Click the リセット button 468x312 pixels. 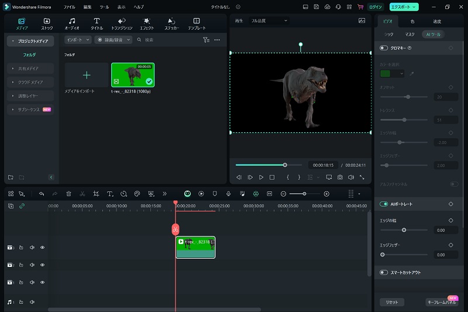click(391, 302)
